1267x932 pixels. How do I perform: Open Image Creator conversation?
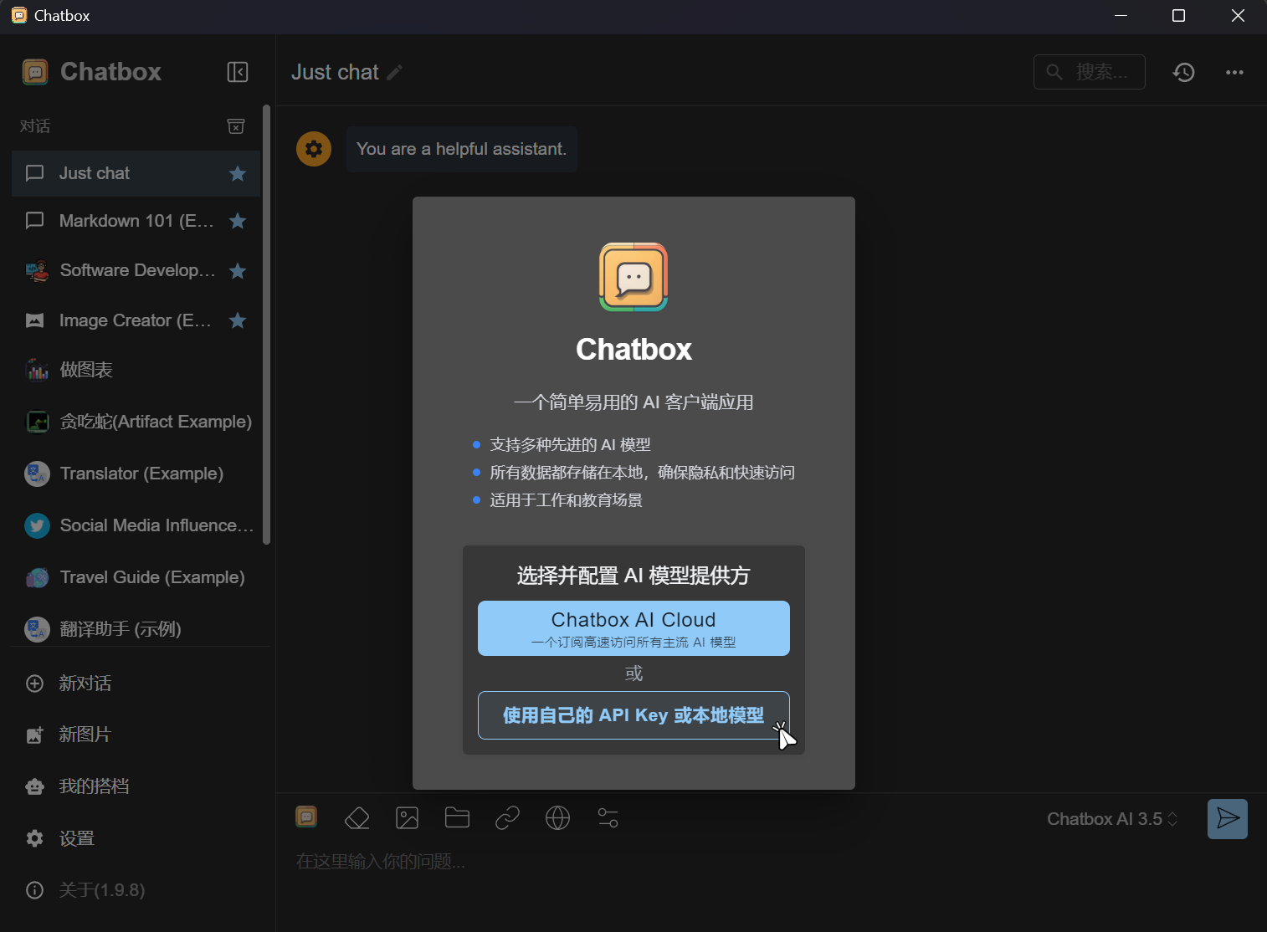(136, 320)
